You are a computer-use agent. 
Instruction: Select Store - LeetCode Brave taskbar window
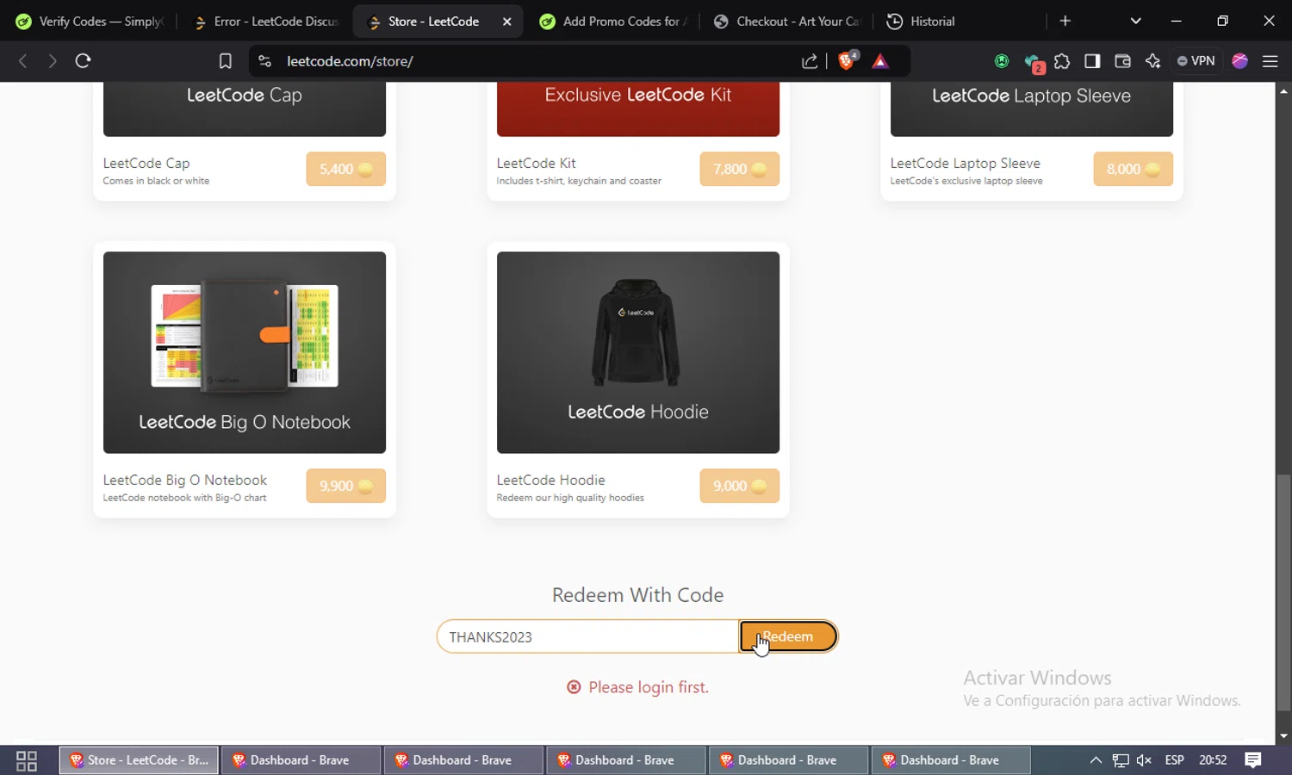[139, 760]
